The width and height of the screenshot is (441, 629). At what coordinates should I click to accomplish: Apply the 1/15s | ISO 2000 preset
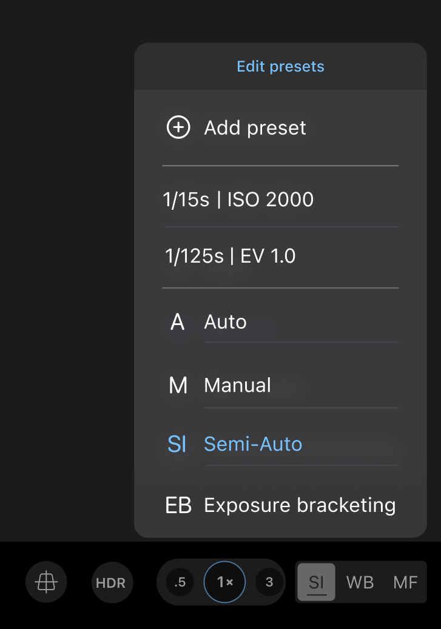pyautogui.click(x=238, y=200)
